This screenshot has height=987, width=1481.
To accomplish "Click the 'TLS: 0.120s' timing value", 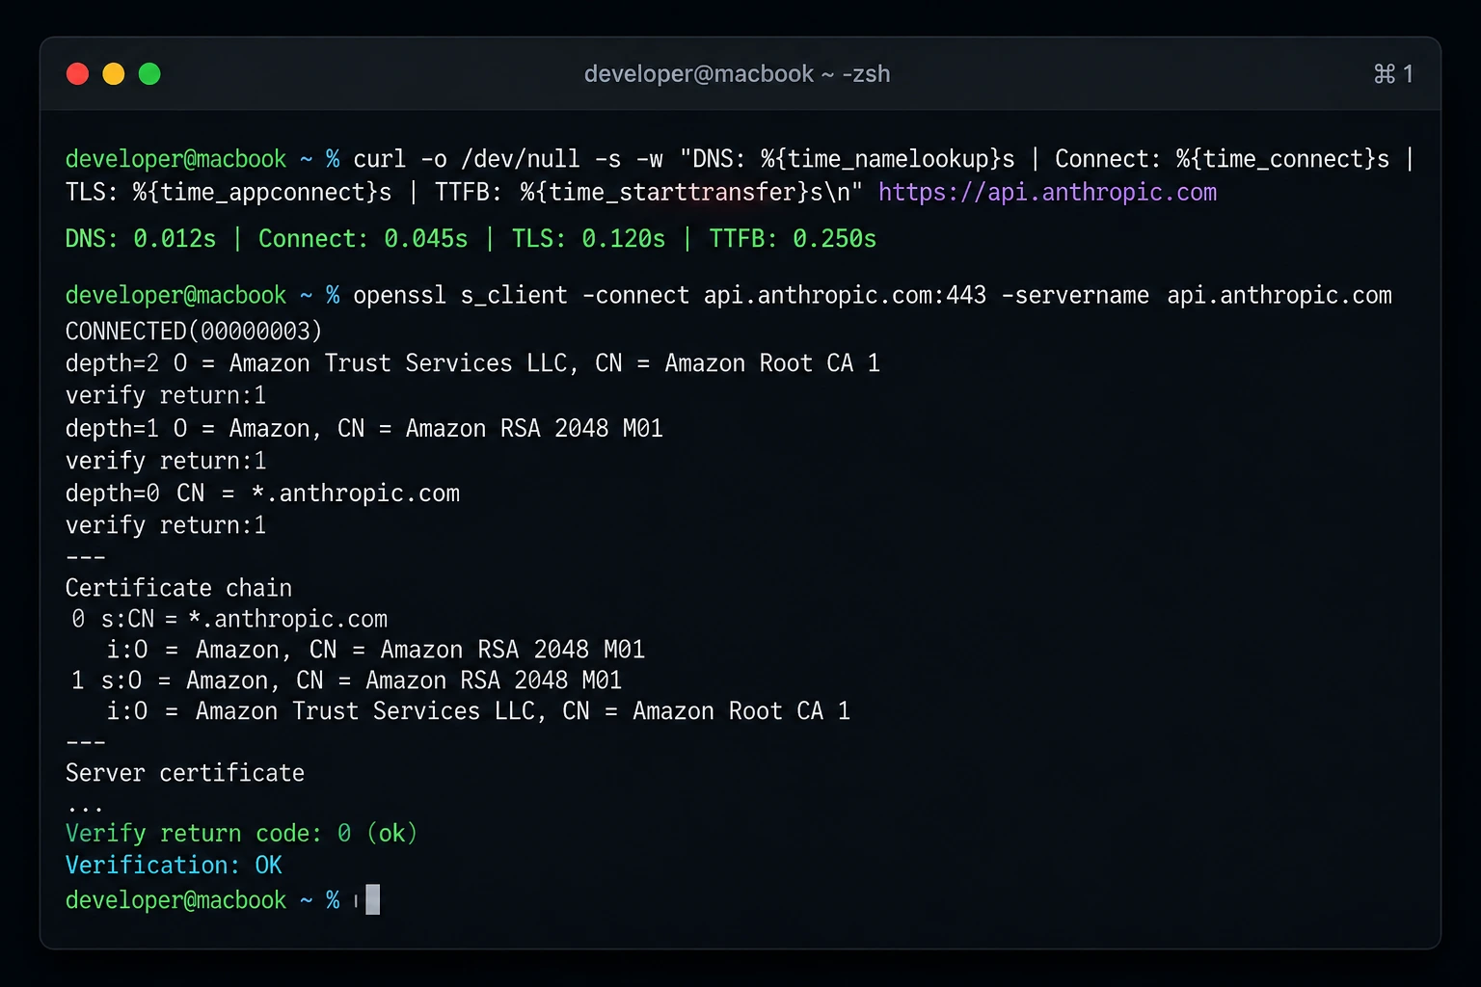I will 588,238.
